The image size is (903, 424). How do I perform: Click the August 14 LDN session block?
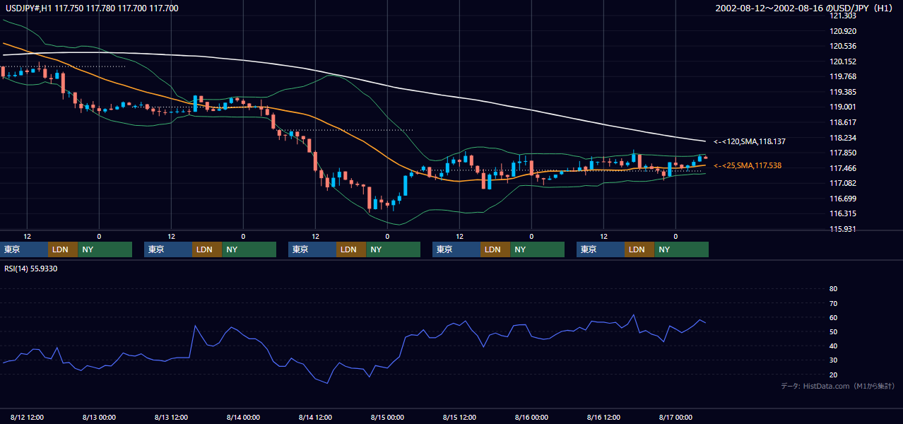(x=351, y=249)
